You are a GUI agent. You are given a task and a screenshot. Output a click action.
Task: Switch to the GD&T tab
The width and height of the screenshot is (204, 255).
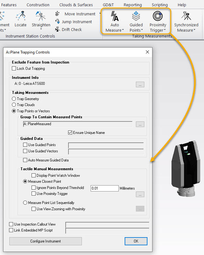click(x=108, y=5)
